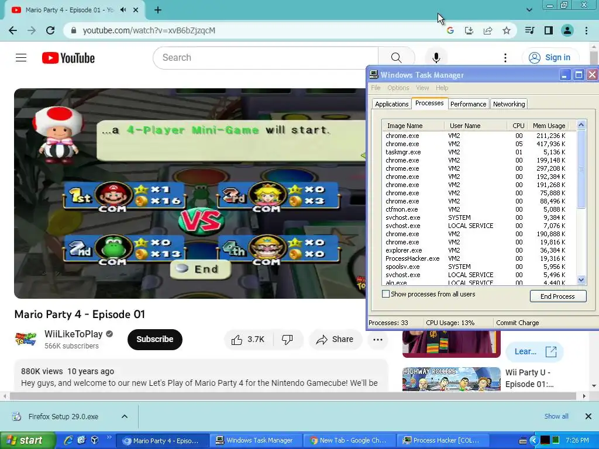Click Sign in on YouTube
599x449 pixels.
(550, 58)
